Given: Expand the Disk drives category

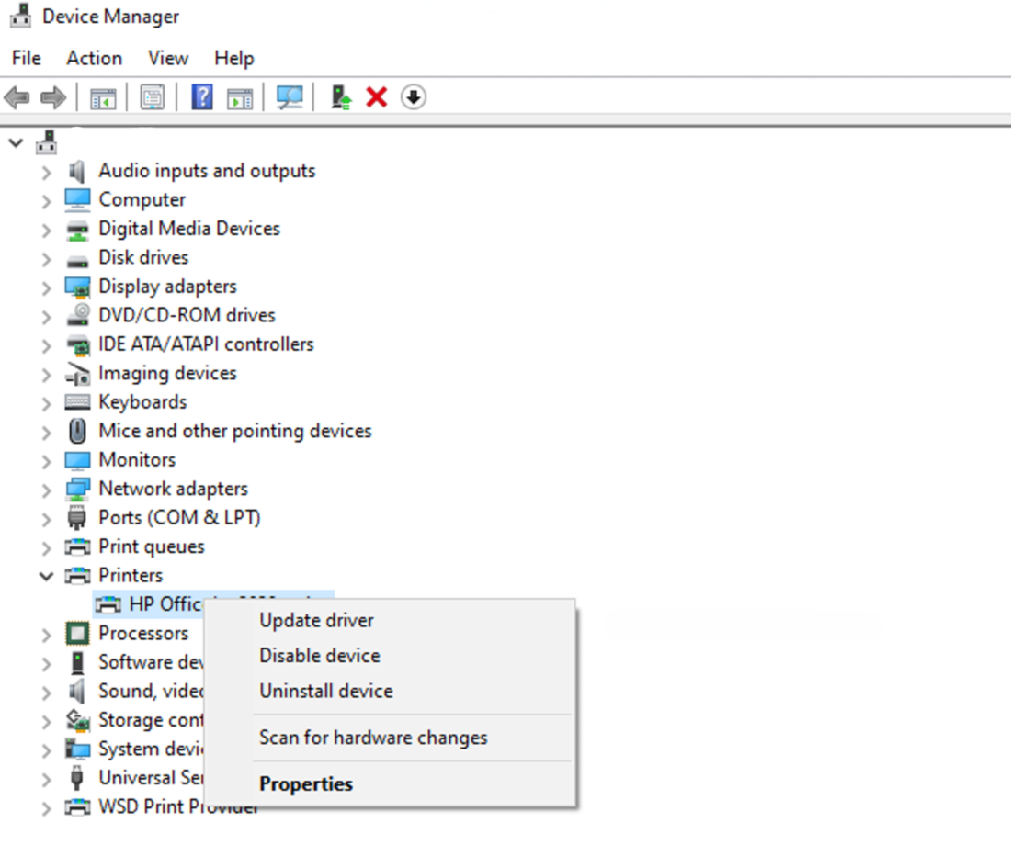Looking at the screenshot, I should click(x=45, y=257).
